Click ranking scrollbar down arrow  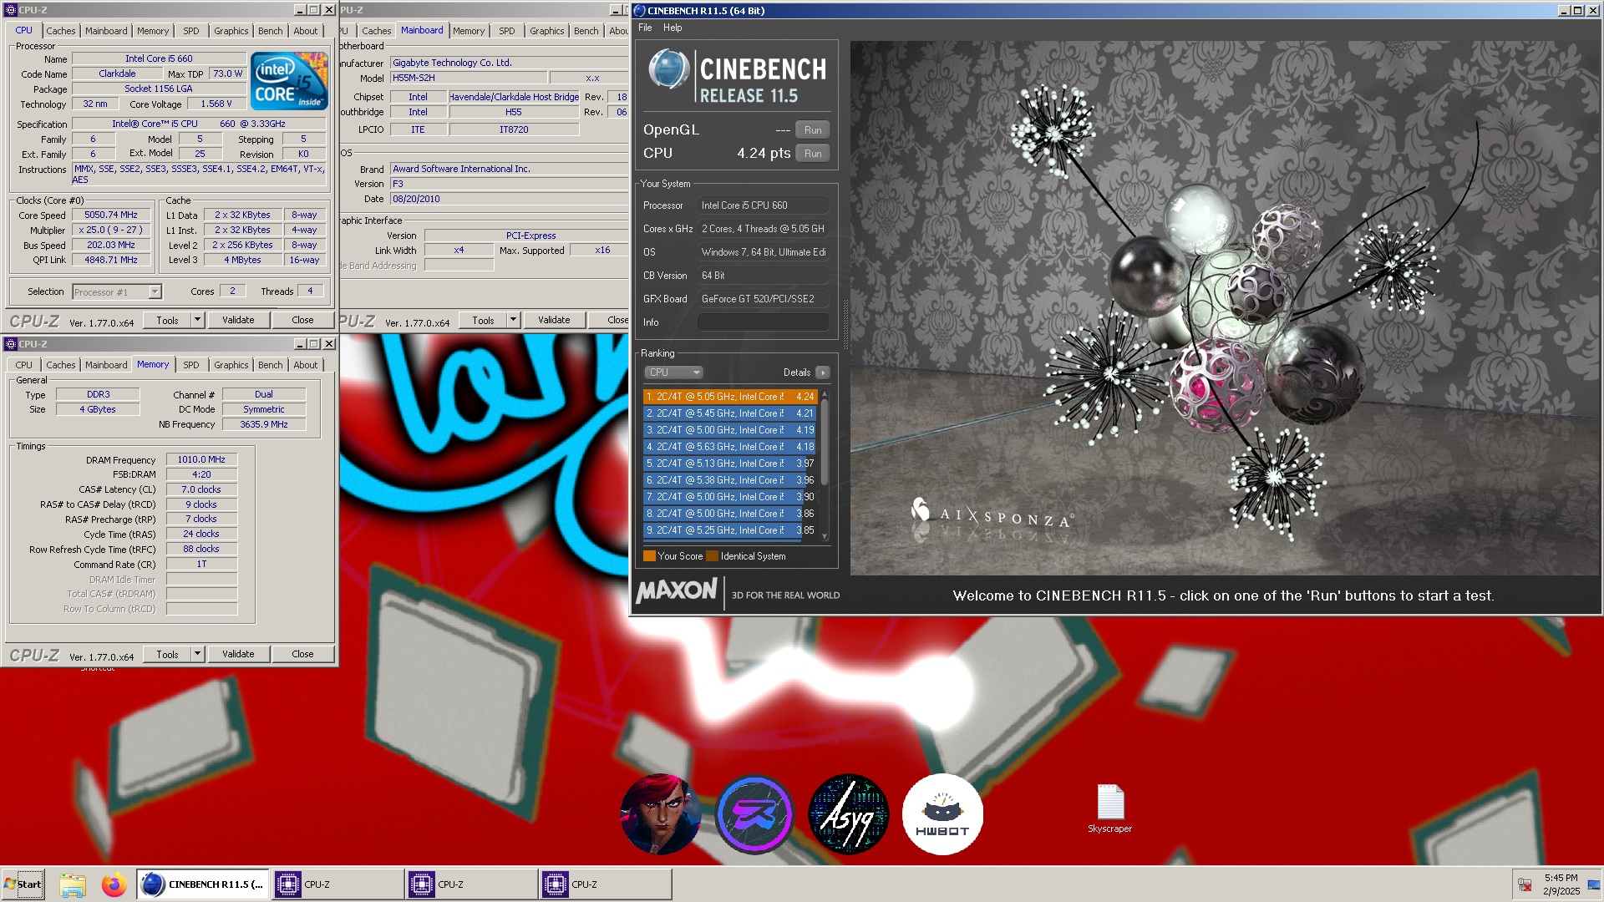825,537
